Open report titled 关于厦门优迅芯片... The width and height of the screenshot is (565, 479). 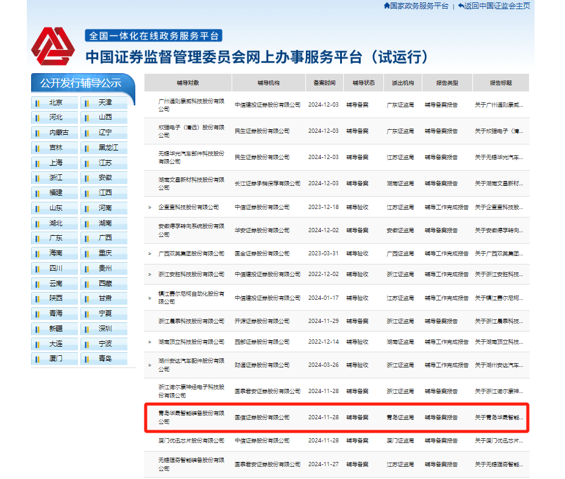tap(499, 441)
